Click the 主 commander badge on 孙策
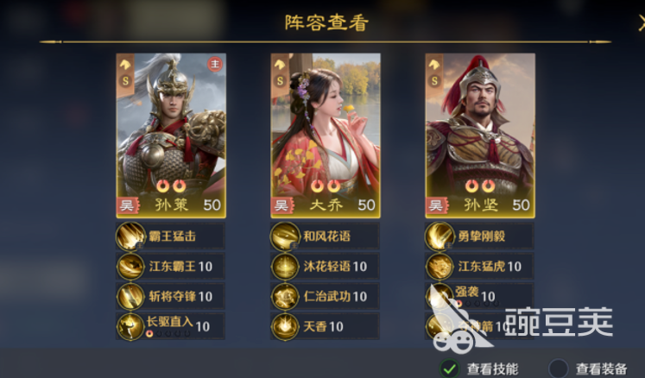The image size is (645, 378). coord(215,64)
